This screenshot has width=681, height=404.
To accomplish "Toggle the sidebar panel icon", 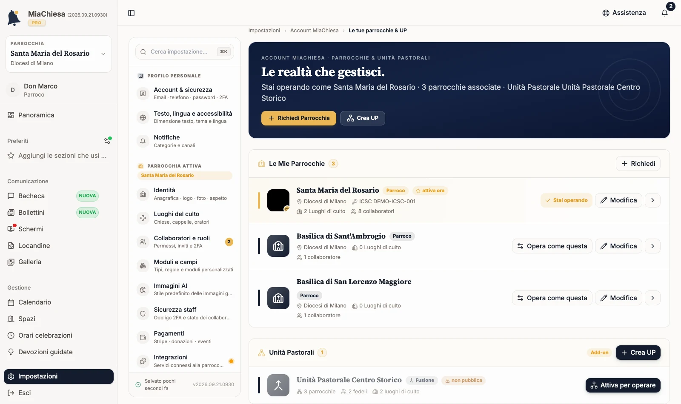I will click(x=132, y=13).
